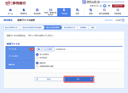Viewport: 128px width, 93px height.
Task: Open 外国為替 icon in navigation
Action: tap(118, 10)
